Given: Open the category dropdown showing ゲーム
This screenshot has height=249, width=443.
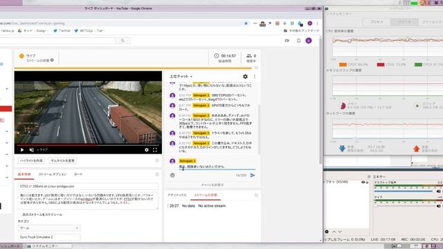Looking at the screenshot, I should coord(49,228).
